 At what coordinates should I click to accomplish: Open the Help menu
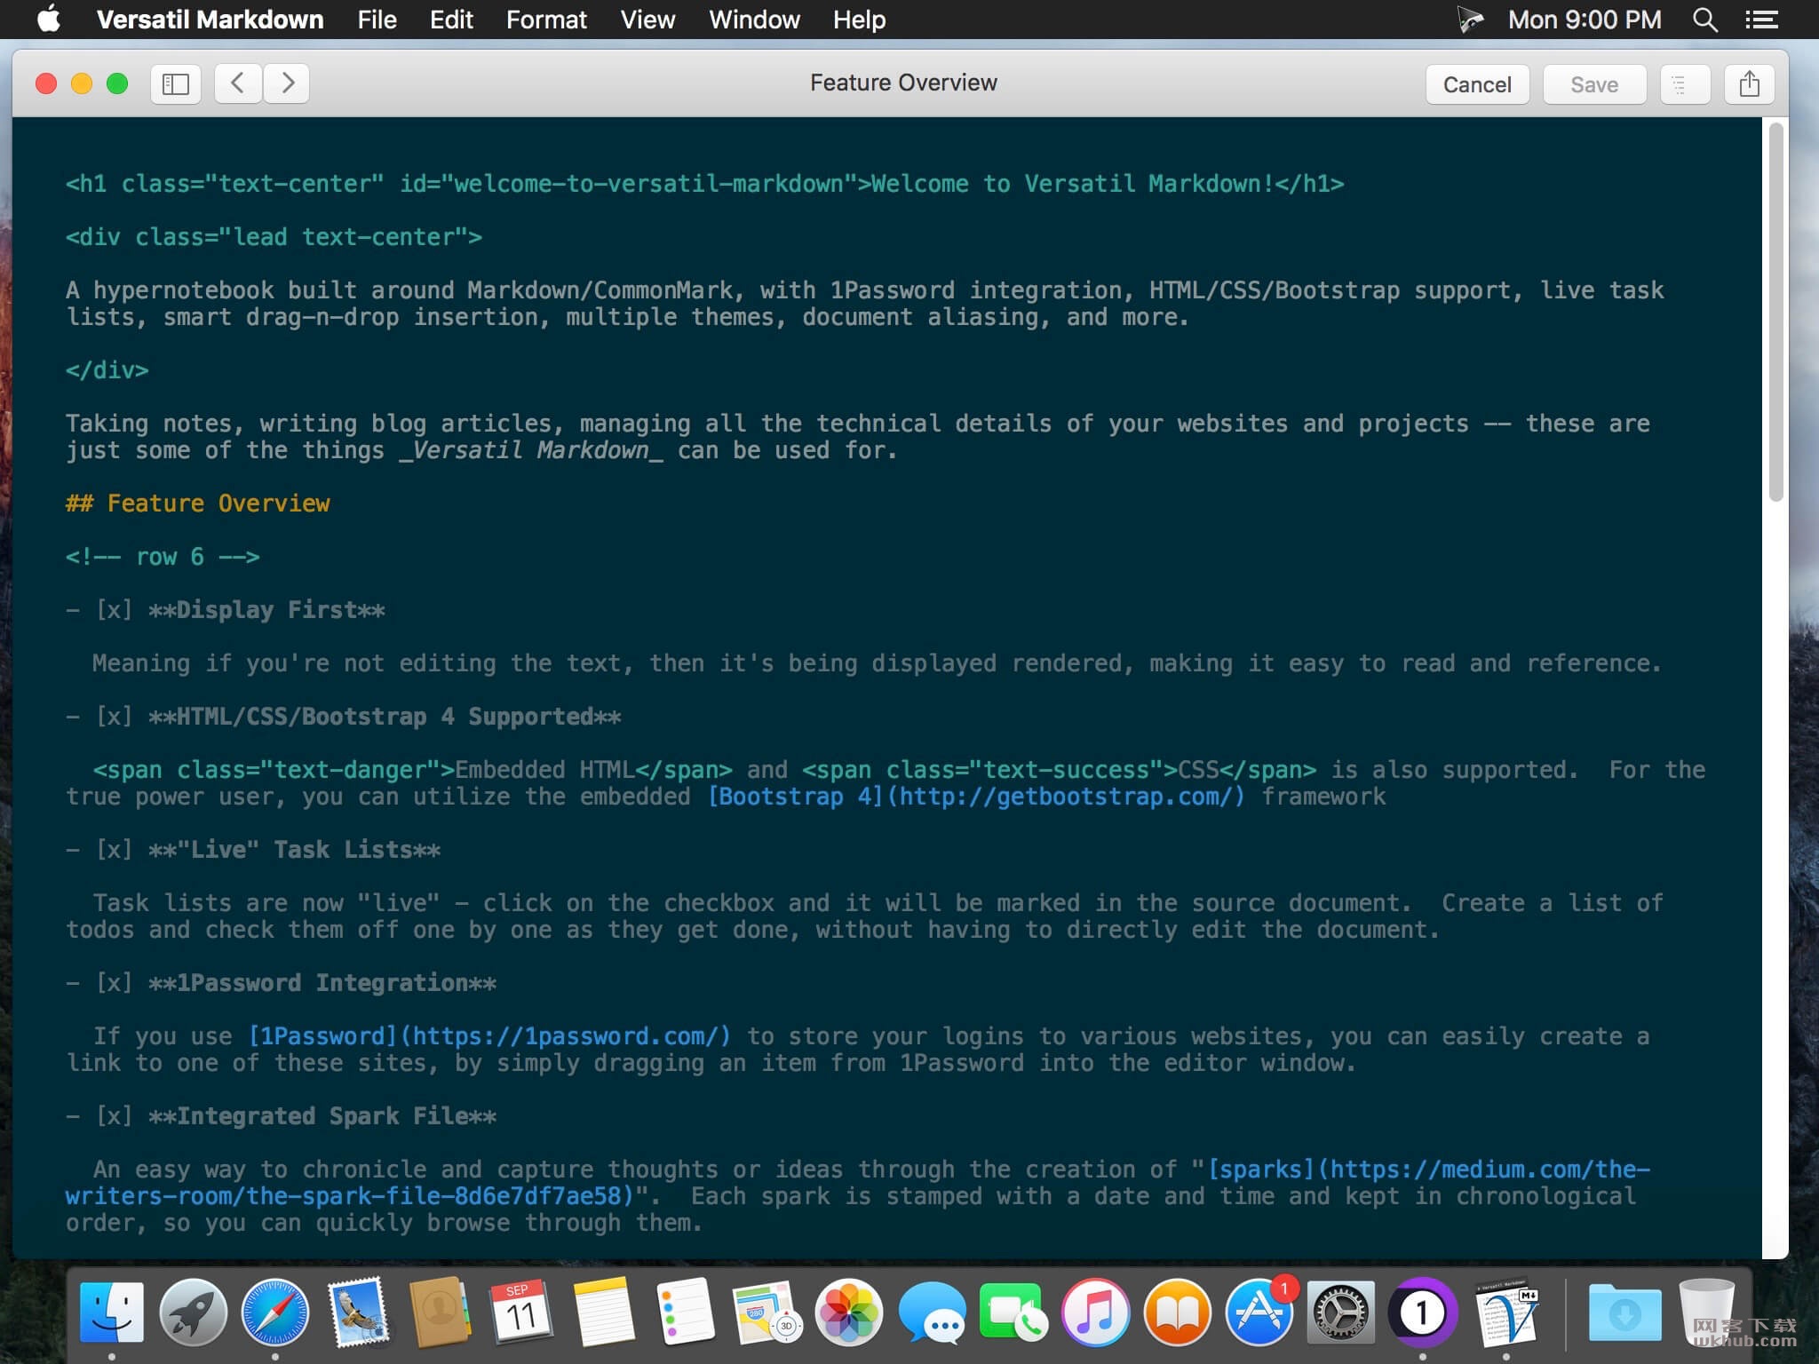(x=859, y=20)
